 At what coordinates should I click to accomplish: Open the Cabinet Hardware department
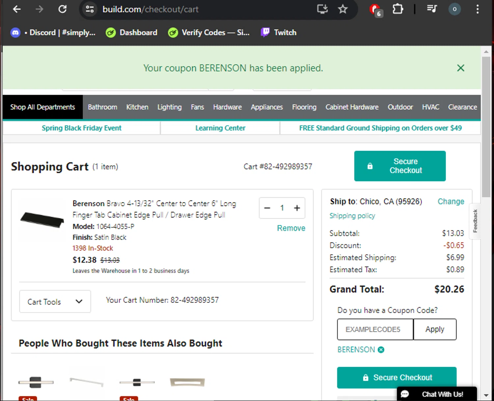352,107
